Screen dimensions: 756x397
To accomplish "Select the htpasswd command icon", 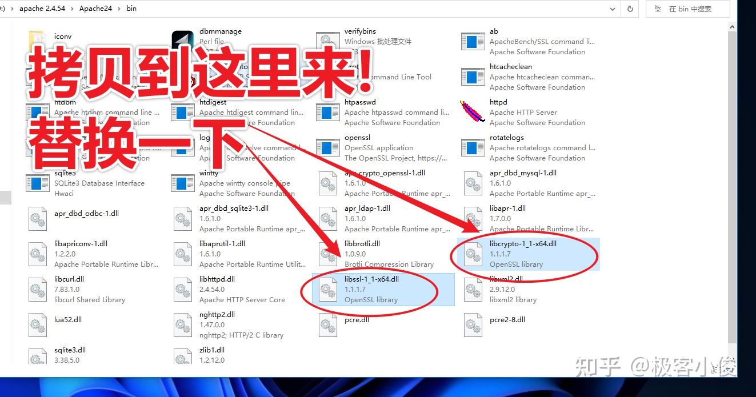I will pyautogui.click(x=327, y=112).
